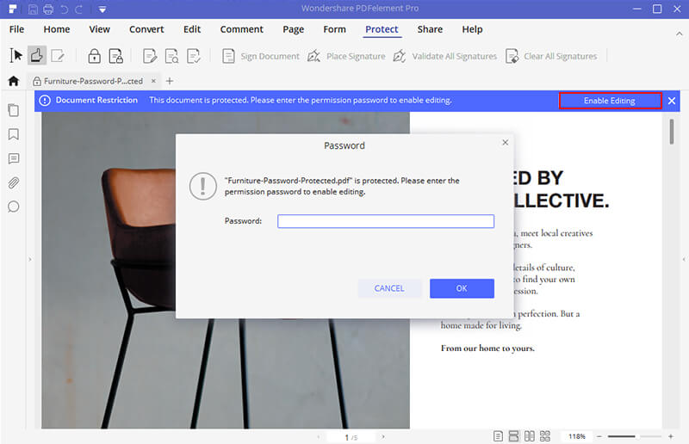Click OK in the Password dialog

(462, 288)
